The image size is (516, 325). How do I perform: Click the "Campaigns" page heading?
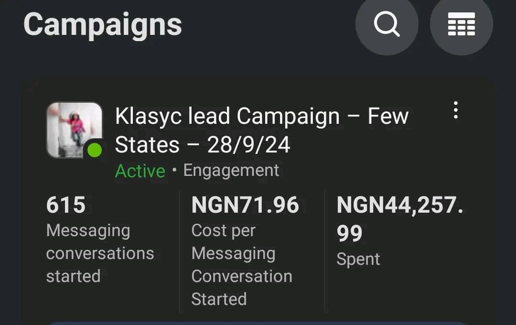point(103,24)
